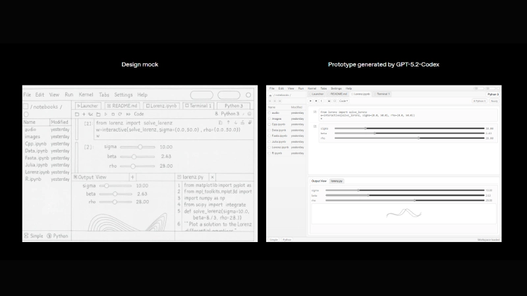Switch to the Terminal 1 tab in prototype
This screenshot has width=527, height=296.
click(x=382, y=94)
